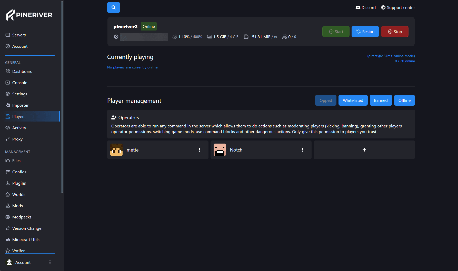Open the Version Changer page

[x=30, y=228]
